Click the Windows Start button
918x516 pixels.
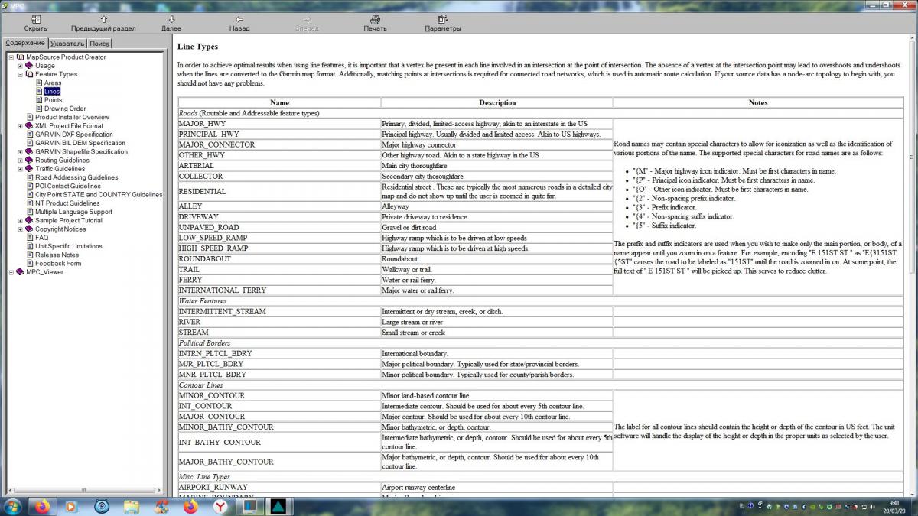click(x=13, y=506)
